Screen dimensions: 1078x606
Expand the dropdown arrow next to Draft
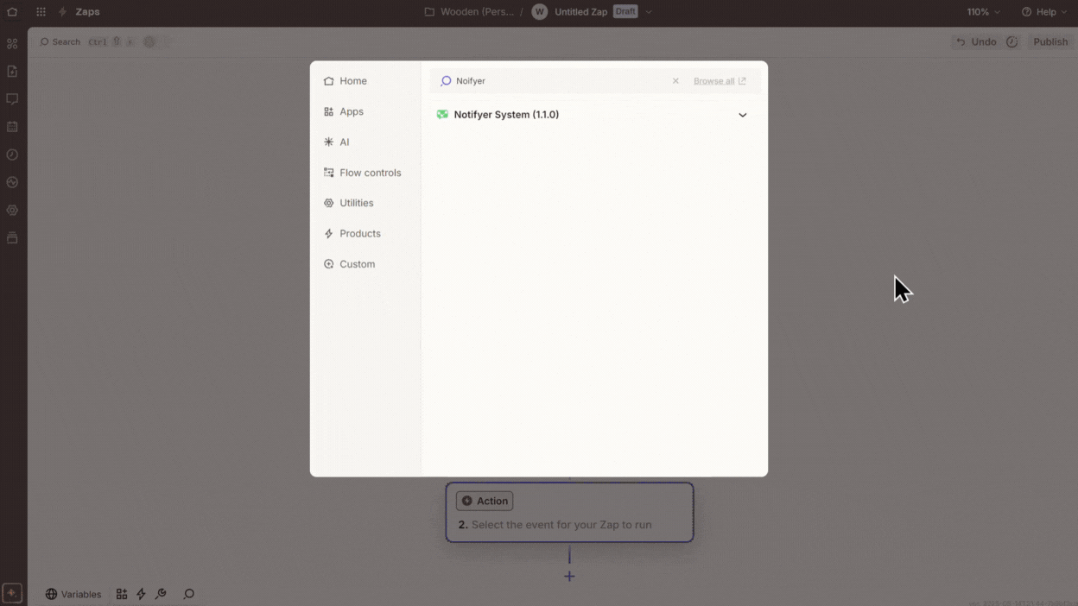tap(649, 12)
